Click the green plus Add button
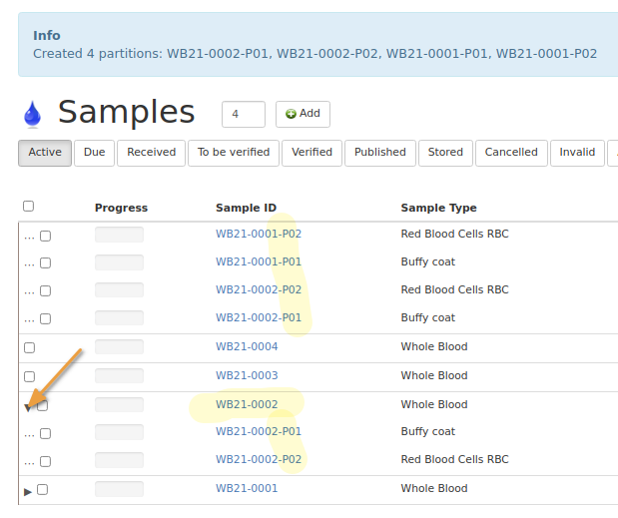 click(x=303, y=114)
